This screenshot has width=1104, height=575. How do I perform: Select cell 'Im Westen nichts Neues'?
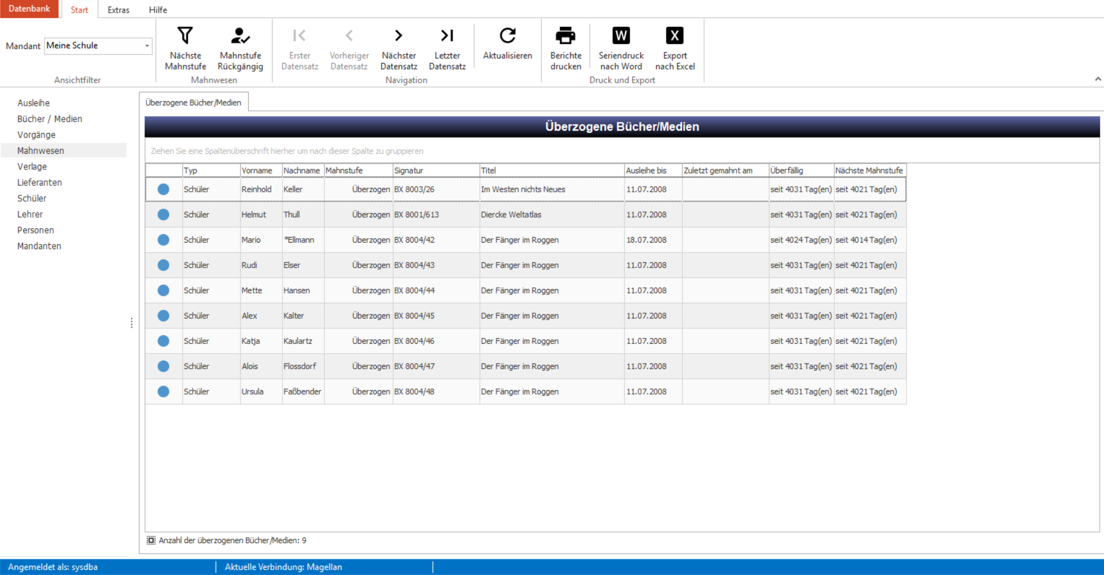pos(552,189)
